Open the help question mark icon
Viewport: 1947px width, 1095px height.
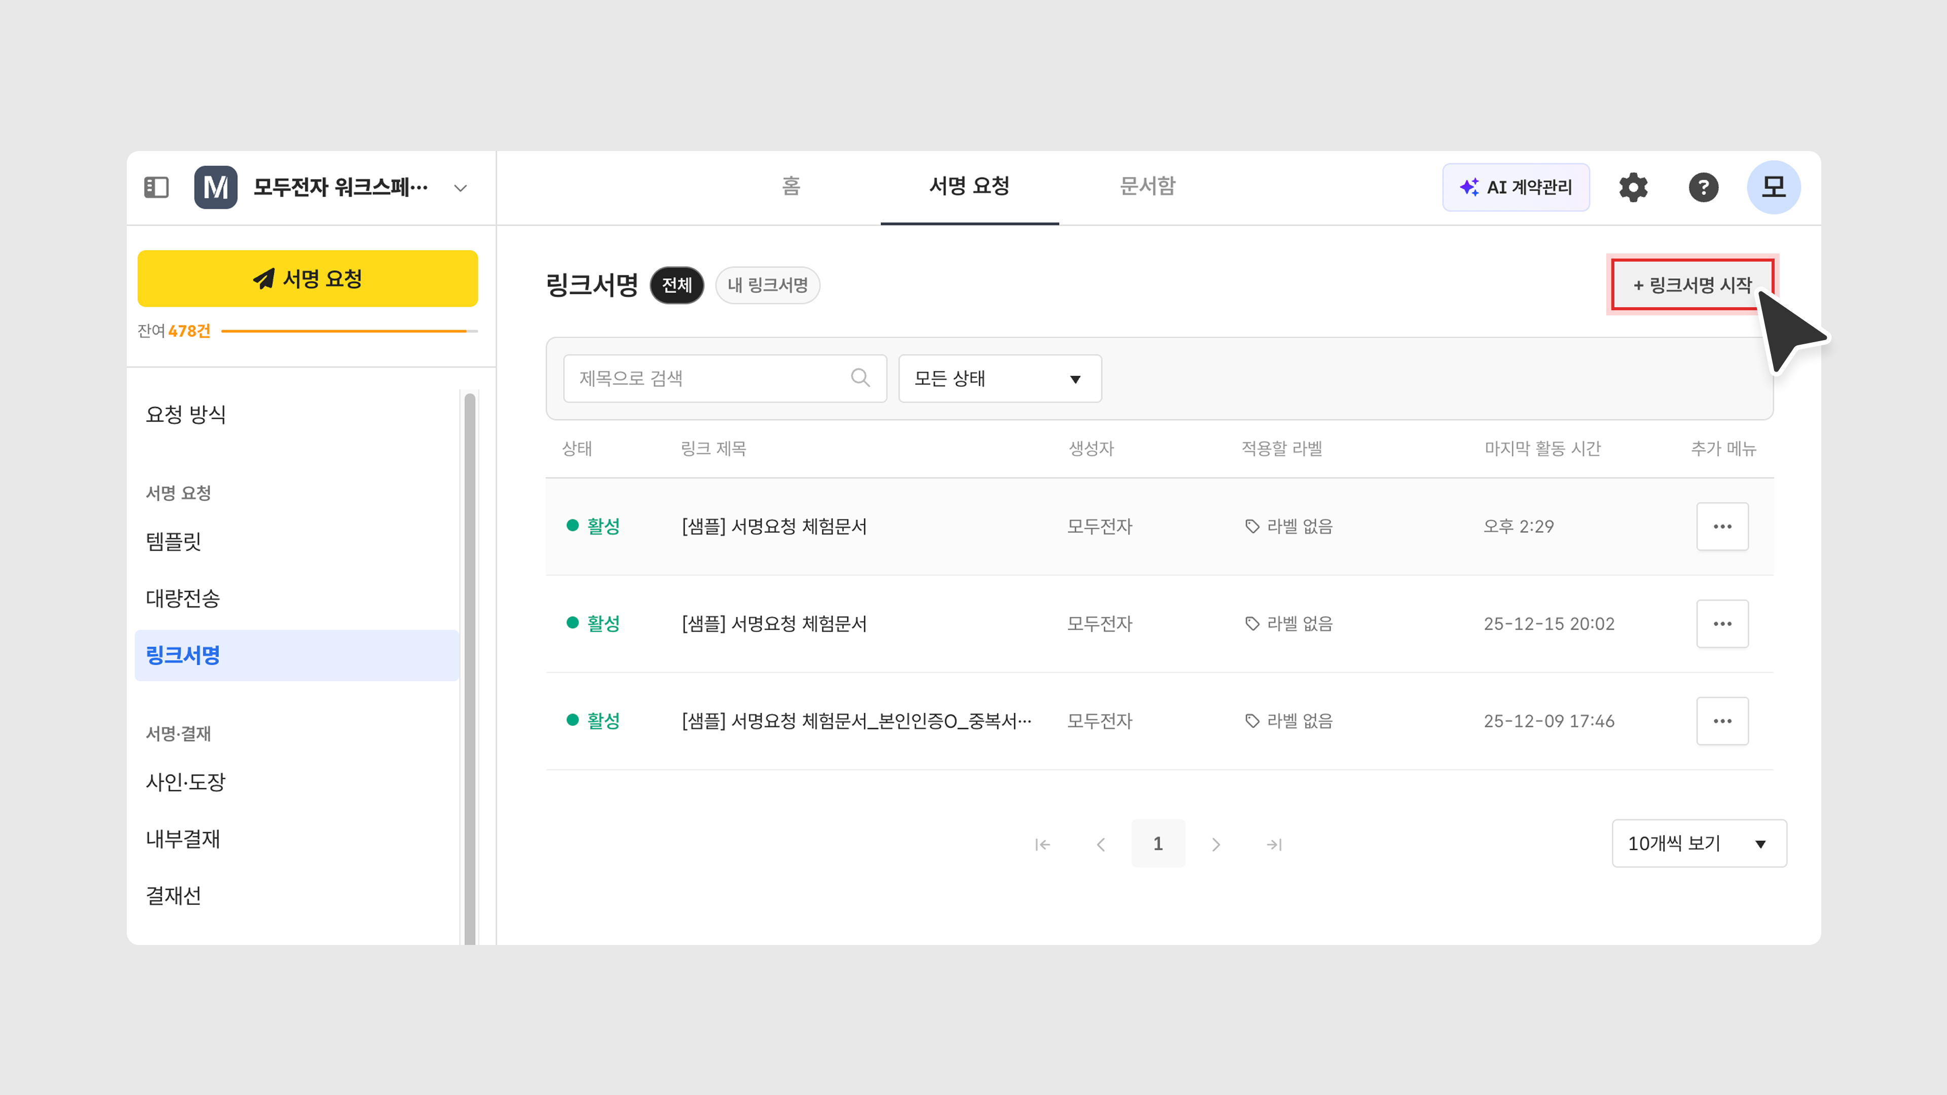1703,187
